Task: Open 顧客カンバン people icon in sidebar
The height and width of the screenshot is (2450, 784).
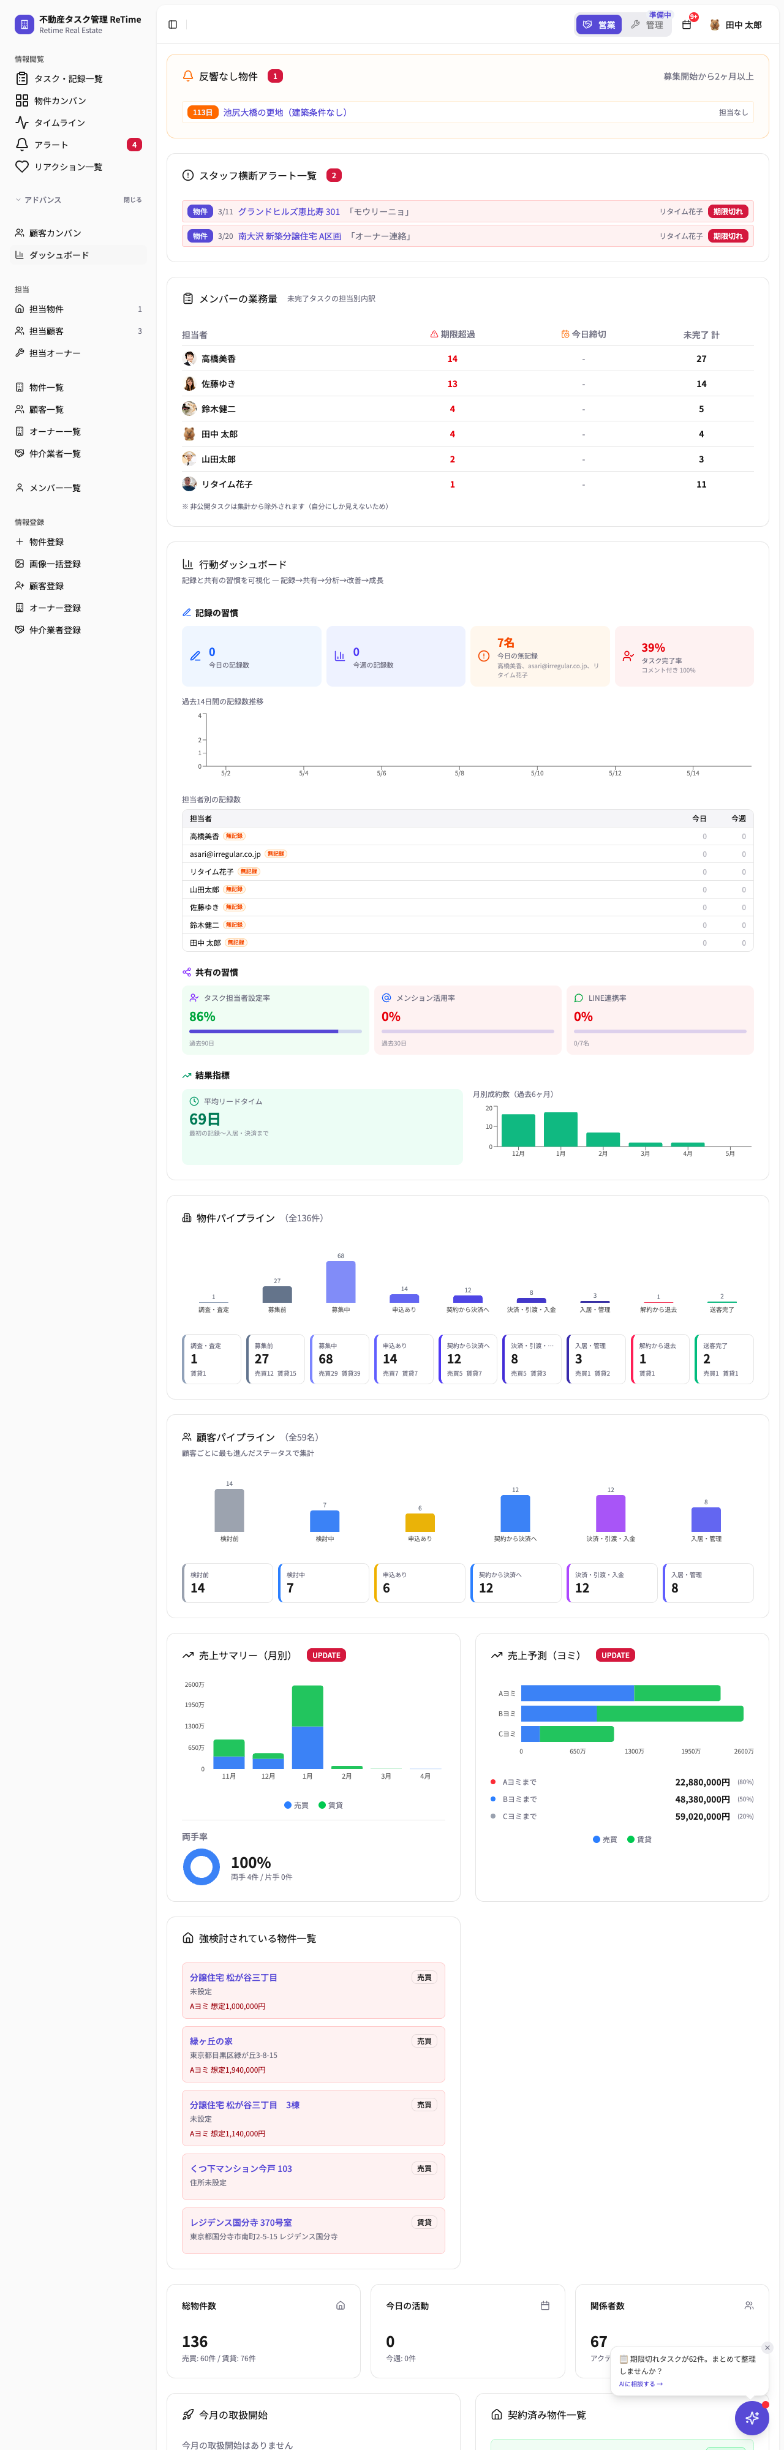Action: pos(19,233)
